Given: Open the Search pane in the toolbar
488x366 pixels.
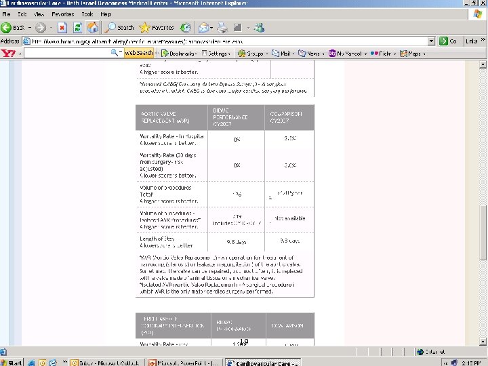Looking at the screenshot, I should click(x=119, y=28).
